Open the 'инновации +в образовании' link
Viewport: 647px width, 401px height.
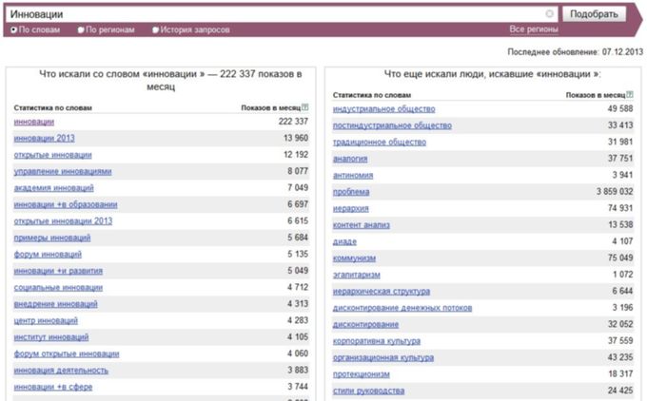tap(66, 204)
